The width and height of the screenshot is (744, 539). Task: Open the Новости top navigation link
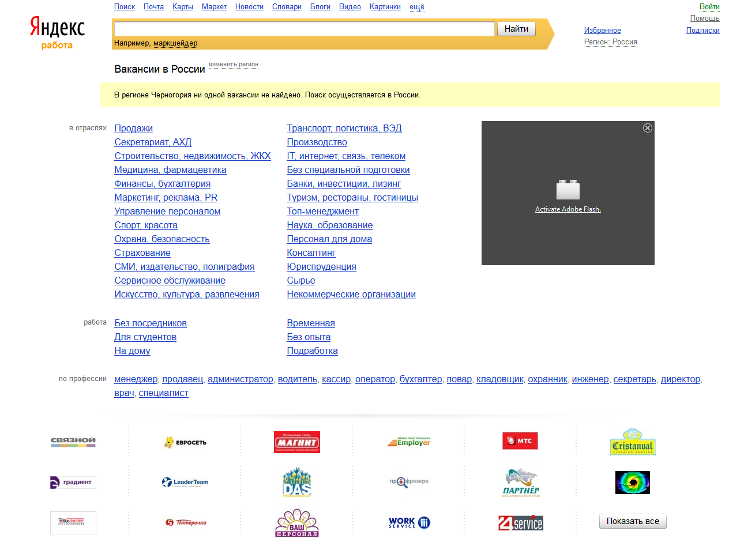249,7
